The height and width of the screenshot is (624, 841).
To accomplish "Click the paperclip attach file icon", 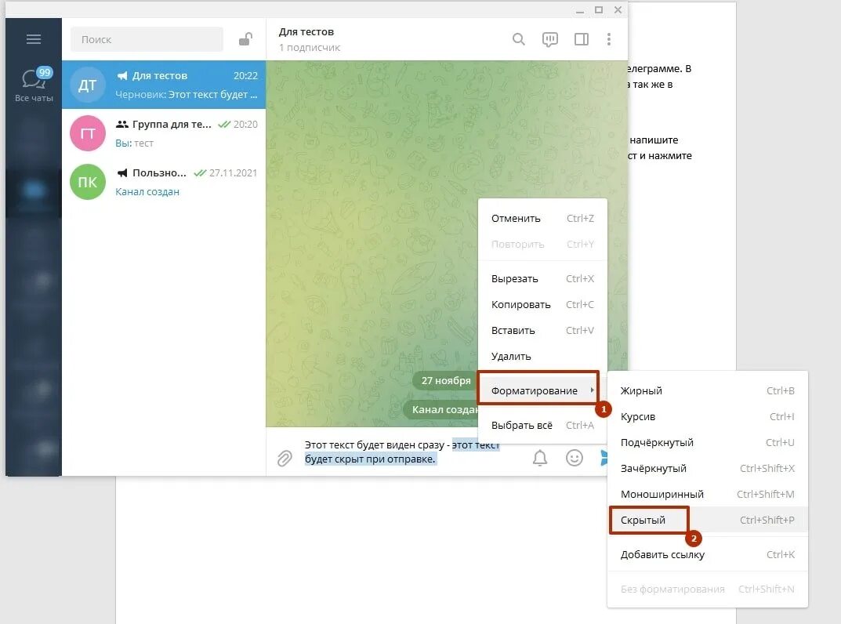I will click(285, 459).
